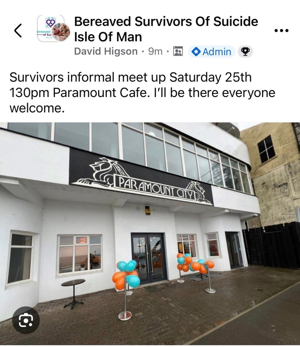Tap the blue Admin badge
The image size is (300, 347).
(211, 52)
